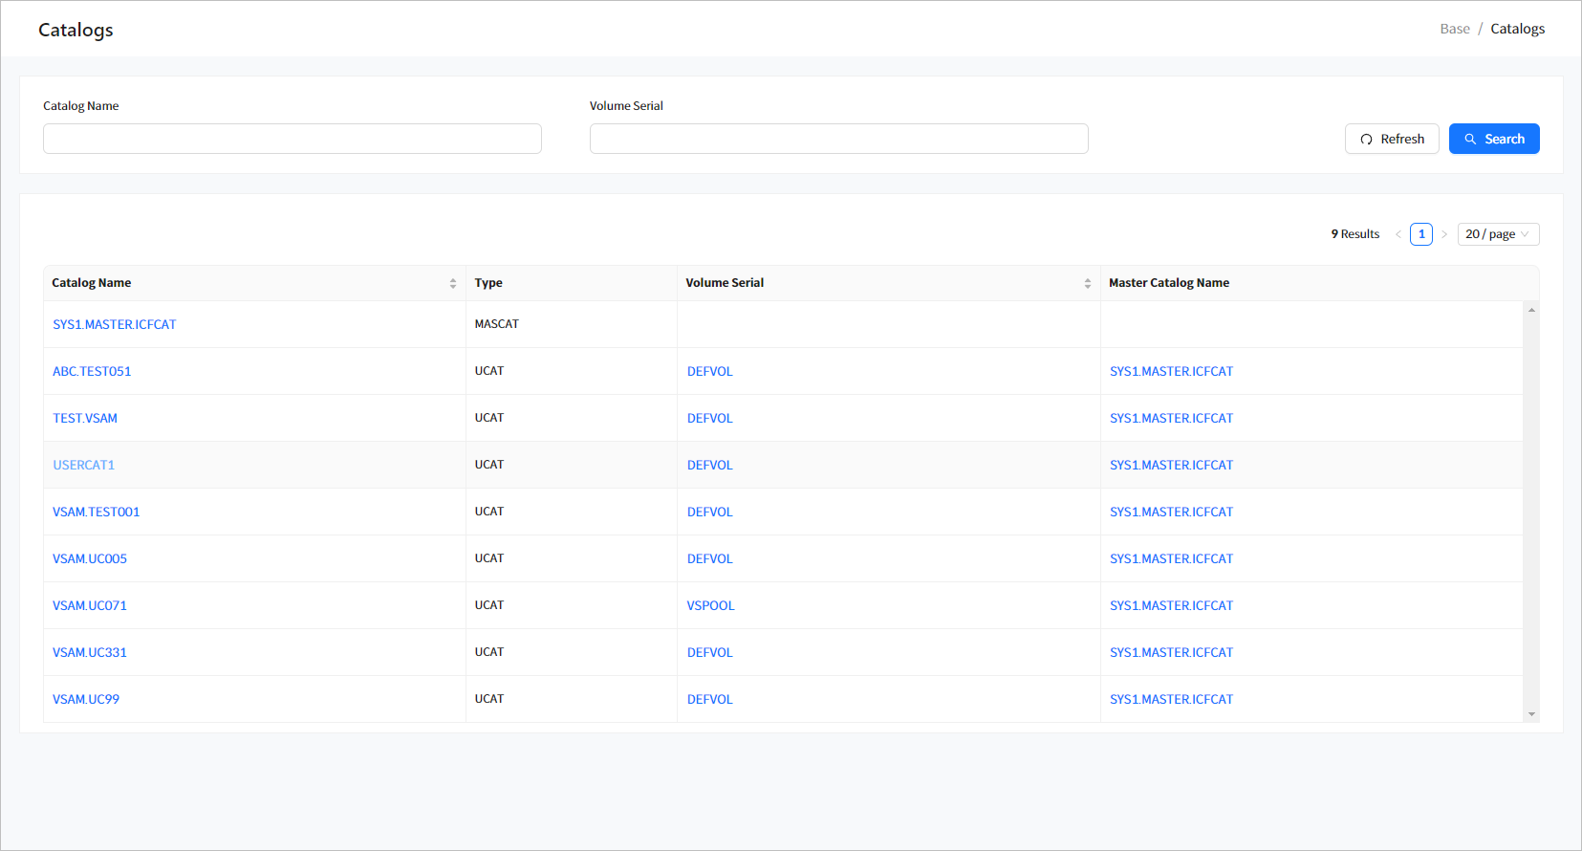Viewport: 1582px width, 851px height.
Task: Go to the next results page arrow
Action: (1443, 234)
